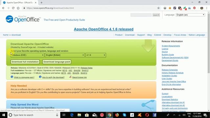Image resolution: width=210 pixels, height=118 pixels.
Task: Open Microsoft Store taskbar icon
Action: click(x=87, y=115)
